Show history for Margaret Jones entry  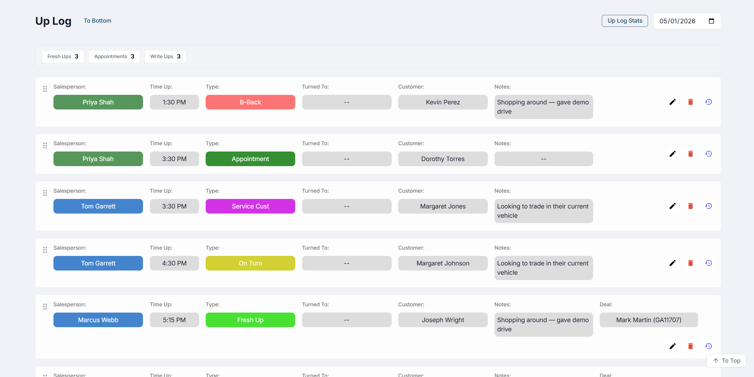709,206
